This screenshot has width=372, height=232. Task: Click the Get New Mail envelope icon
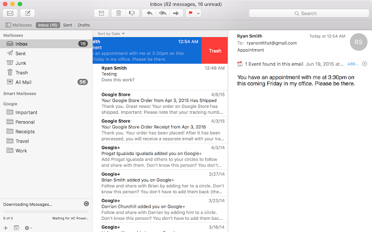click(x=10, y=13)
